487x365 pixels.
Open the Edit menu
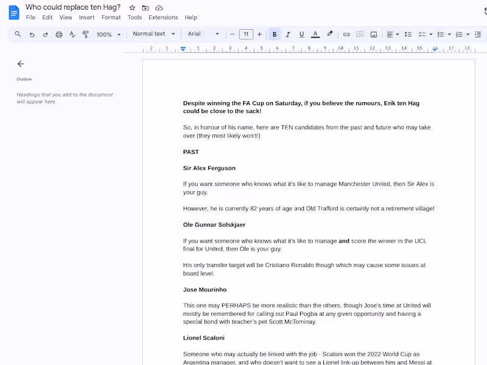[47, 18]
